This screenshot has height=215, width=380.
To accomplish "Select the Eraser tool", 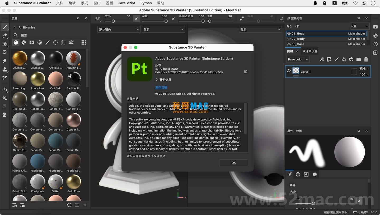I will point(5,36).
